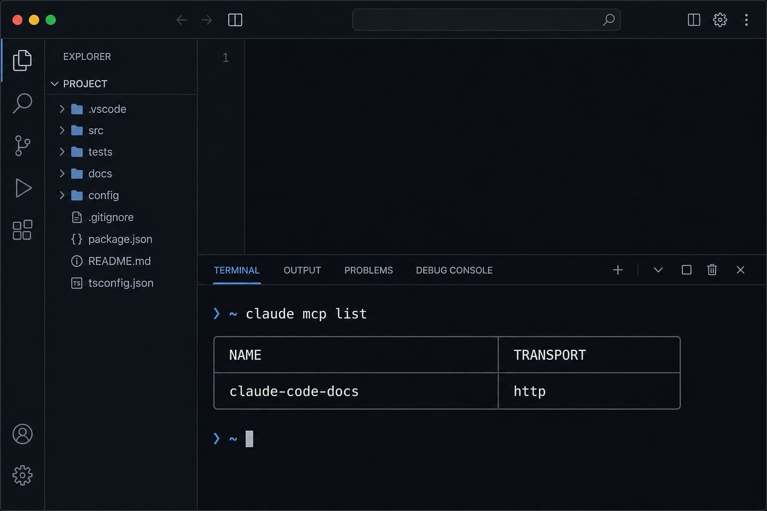Click the magnifier icon in command search bar
This screenshot has width=767, height=511.
(x=608, y=20)
